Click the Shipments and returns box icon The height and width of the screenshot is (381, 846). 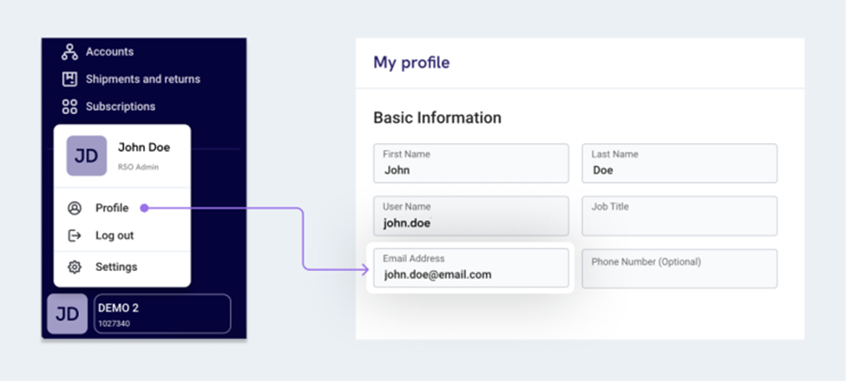pyautogui.click(x=69, y=80)
